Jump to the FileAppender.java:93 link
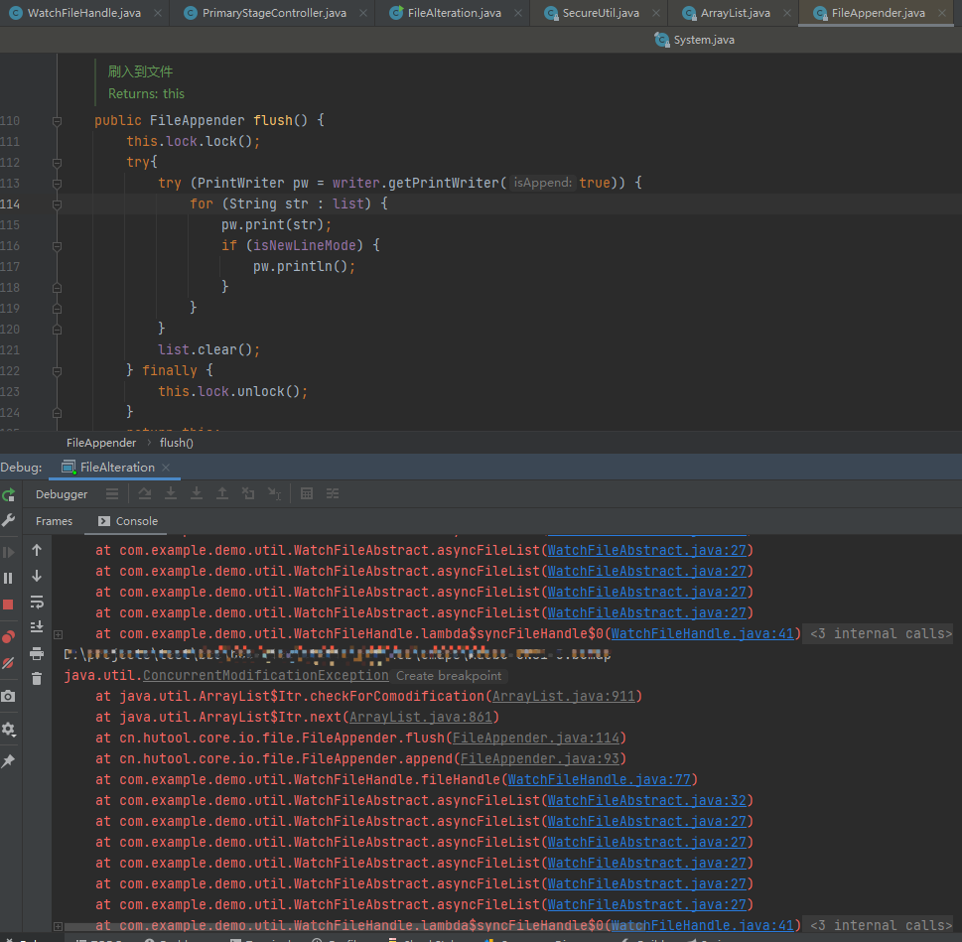This screenshot has width=962, height=942. [540, 758]
